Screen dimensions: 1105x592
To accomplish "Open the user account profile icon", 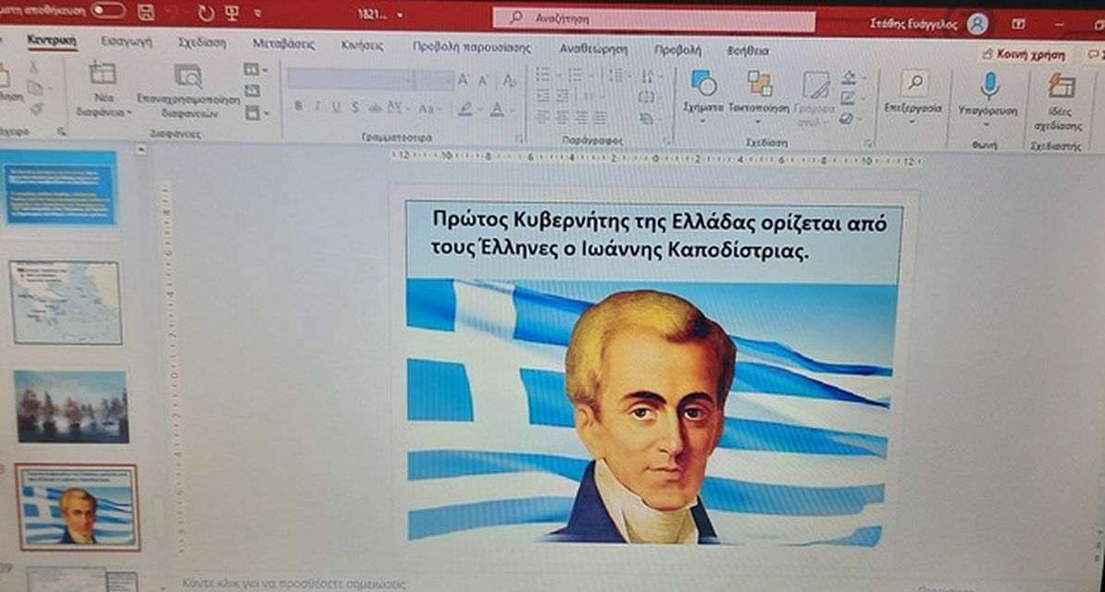I will coord(976,24).
